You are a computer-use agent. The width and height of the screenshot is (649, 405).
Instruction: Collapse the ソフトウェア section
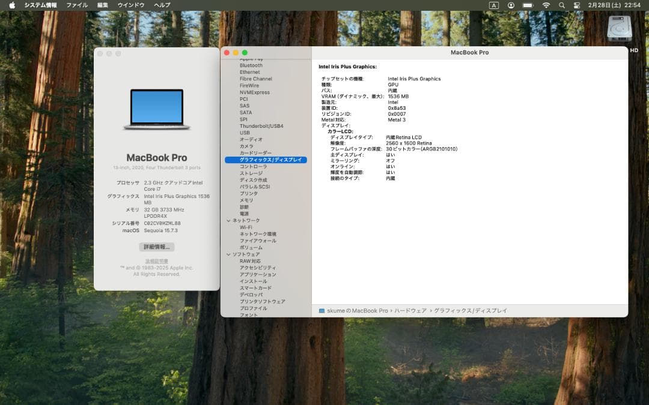click(x=229, y=253)
